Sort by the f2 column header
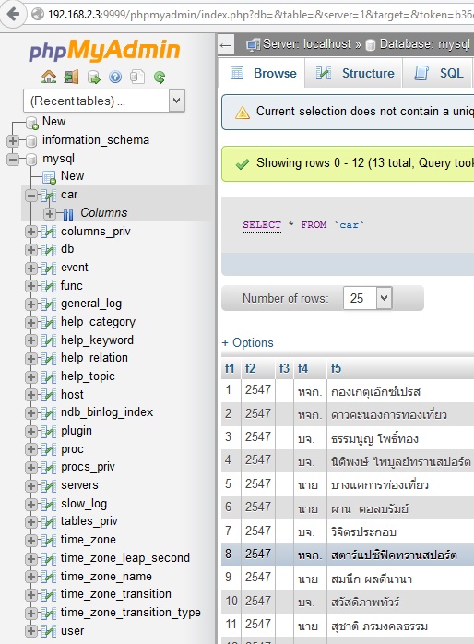Viewport: 474px width, 644px height. click(250, 368)
